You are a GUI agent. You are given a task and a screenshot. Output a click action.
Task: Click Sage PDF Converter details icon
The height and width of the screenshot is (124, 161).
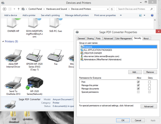coord(10,104)
